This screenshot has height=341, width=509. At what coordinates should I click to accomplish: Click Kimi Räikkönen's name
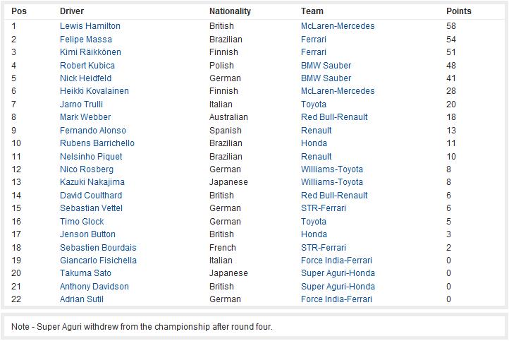(90, 52)
